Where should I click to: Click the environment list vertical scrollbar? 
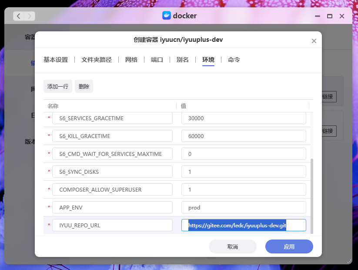311,196
